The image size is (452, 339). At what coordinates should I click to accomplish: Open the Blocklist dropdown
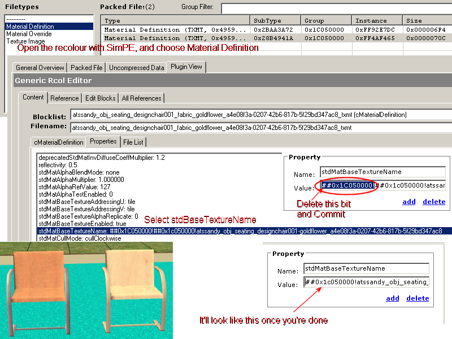pos(261,115)
